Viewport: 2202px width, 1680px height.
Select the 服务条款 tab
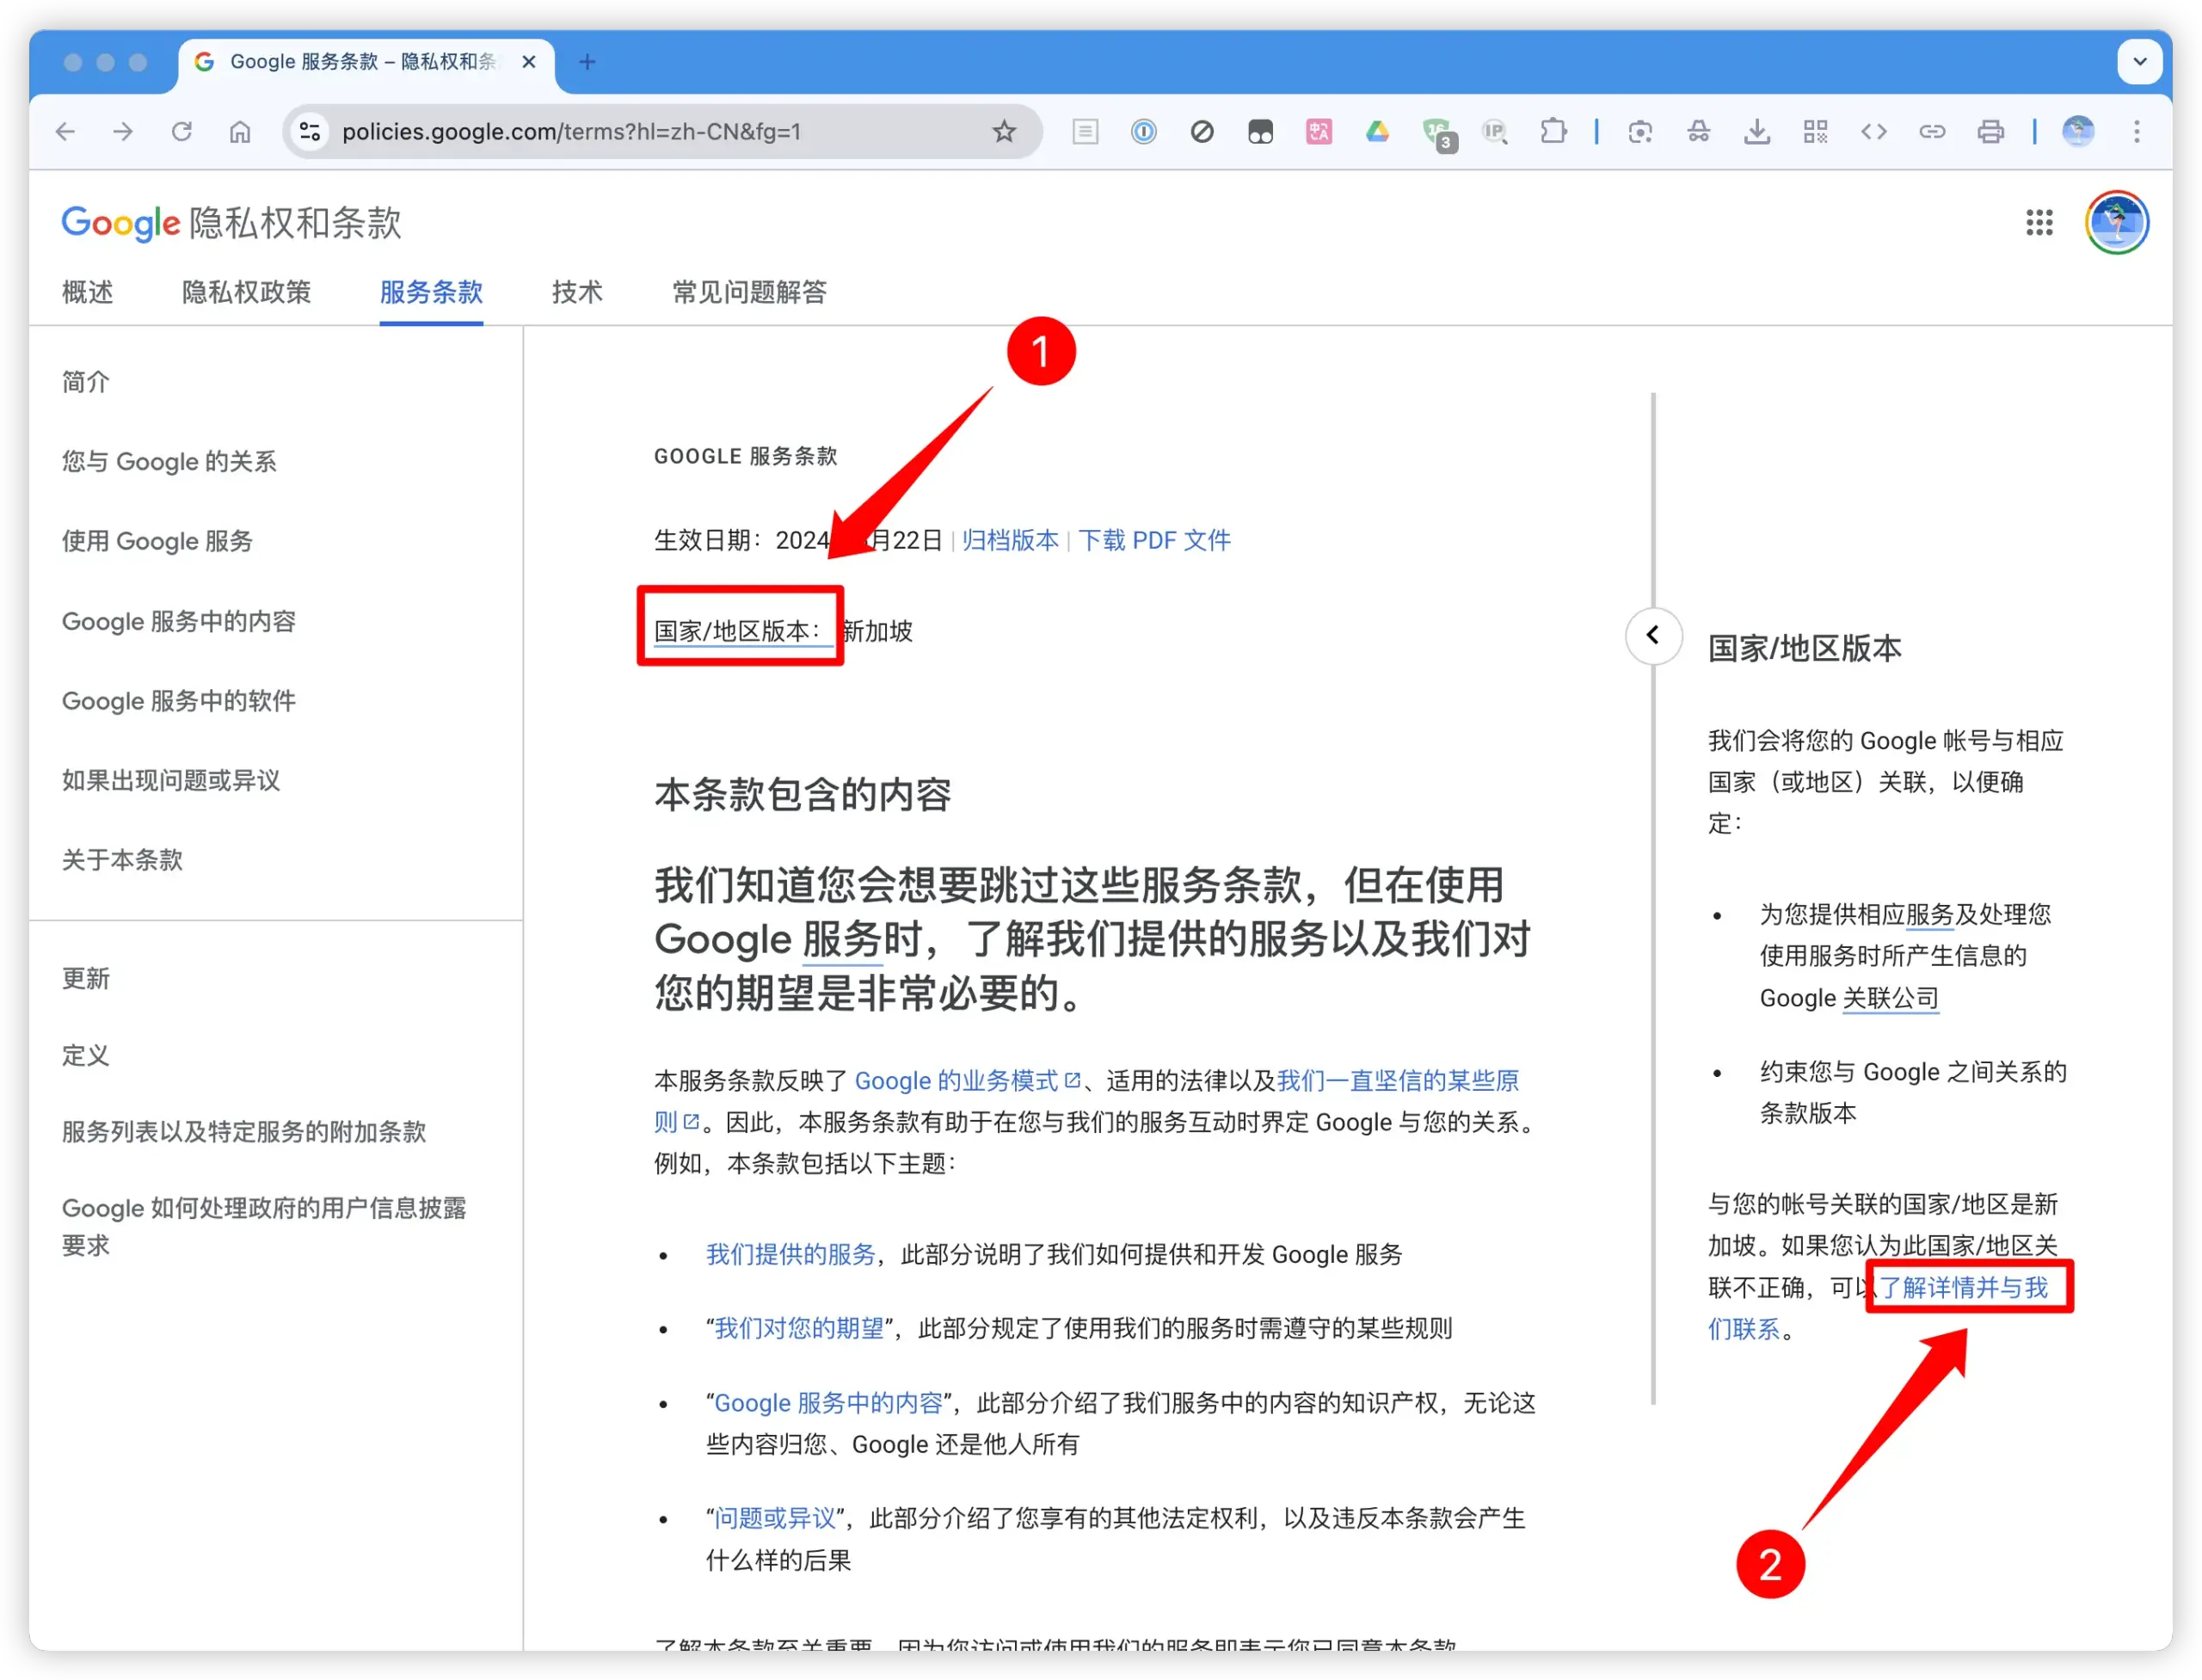[x=431, y=292]
